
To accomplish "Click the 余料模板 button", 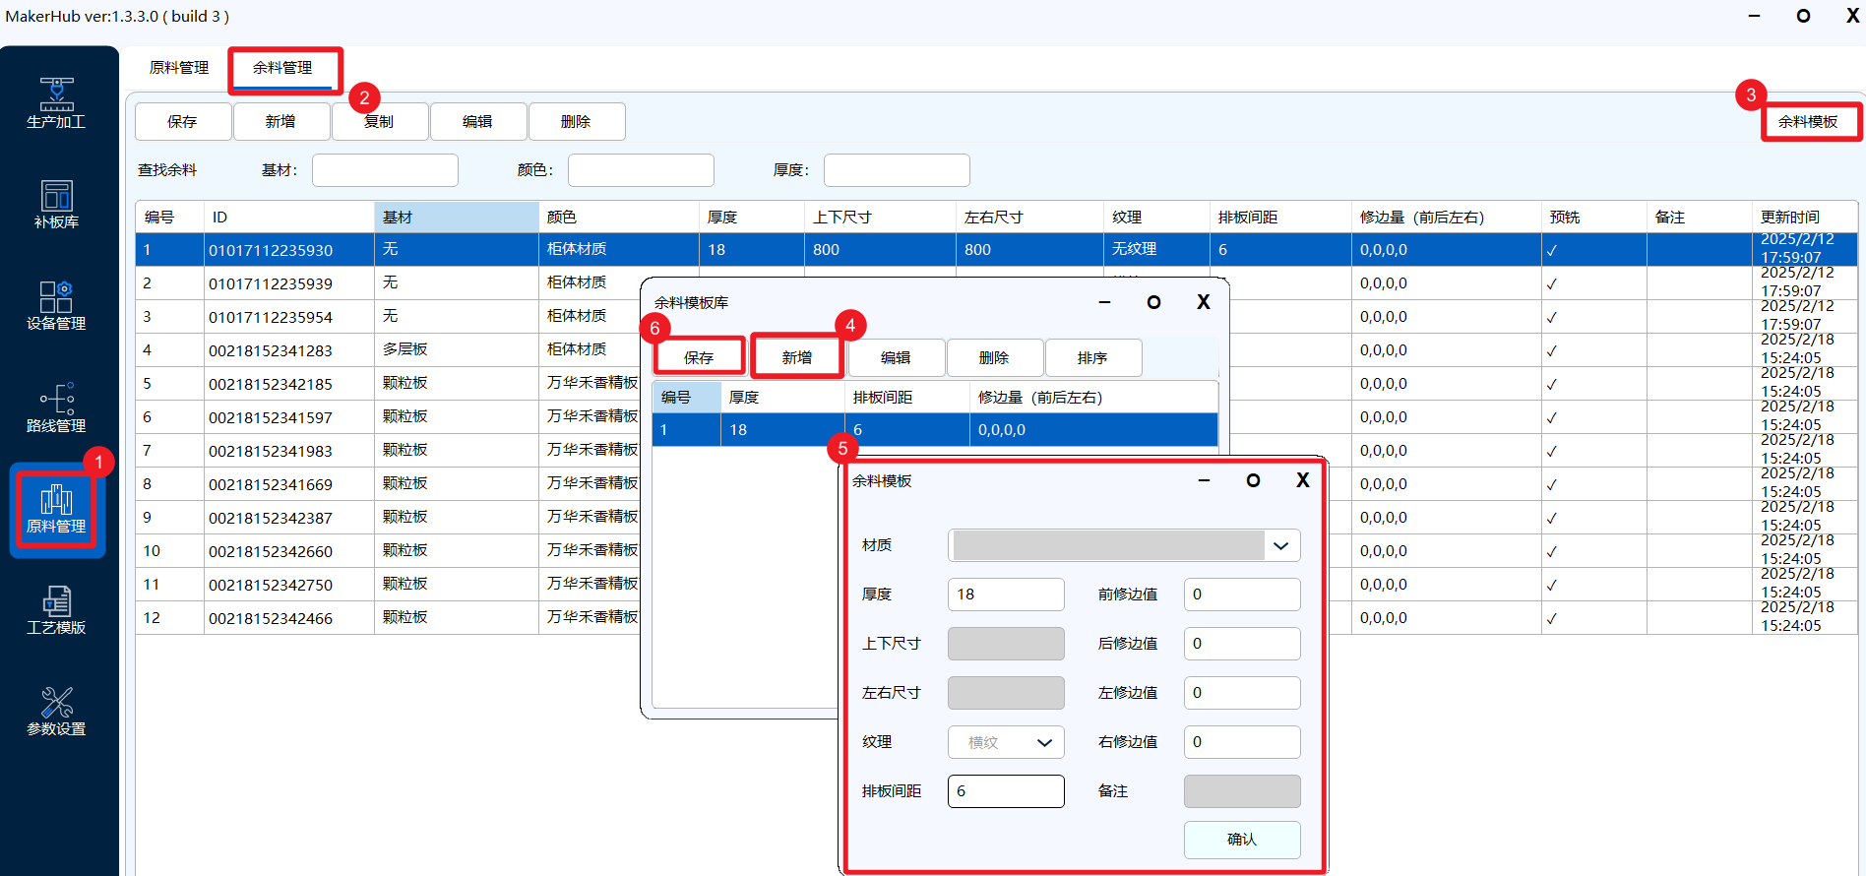I will (x=1808, y=122).
